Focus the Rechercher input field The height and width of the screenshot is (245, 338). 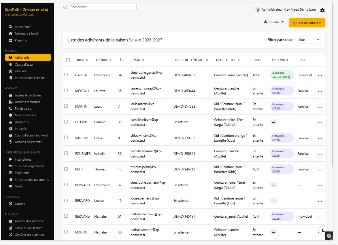(102, 7)
